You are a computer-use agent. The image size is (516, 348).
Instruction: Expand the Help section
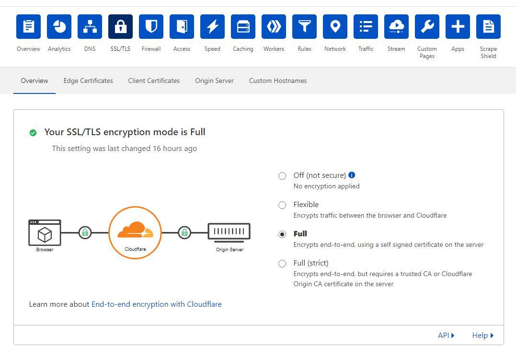click(x=483, y=336)
